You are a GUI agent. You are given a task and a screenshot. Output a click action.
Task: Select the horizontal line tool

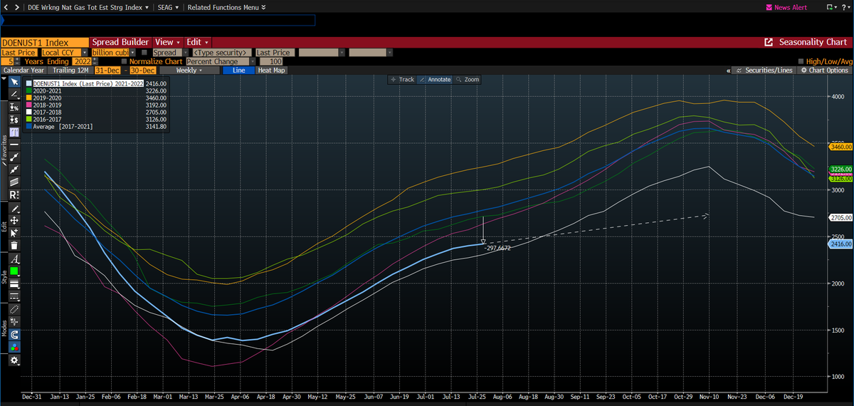tap(14, 144)
